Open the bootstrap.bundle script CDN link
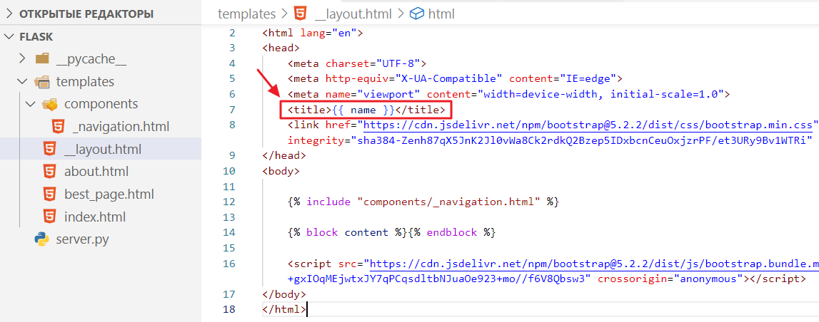819x322 pixels. point(594,264)
